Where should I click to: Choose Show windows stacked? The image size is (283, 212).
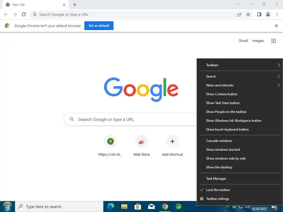pyautogui.click(x=240, y=150)
